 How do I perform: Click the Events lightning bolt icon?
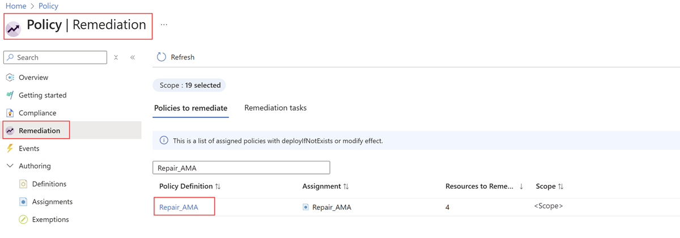click(10, 148)
